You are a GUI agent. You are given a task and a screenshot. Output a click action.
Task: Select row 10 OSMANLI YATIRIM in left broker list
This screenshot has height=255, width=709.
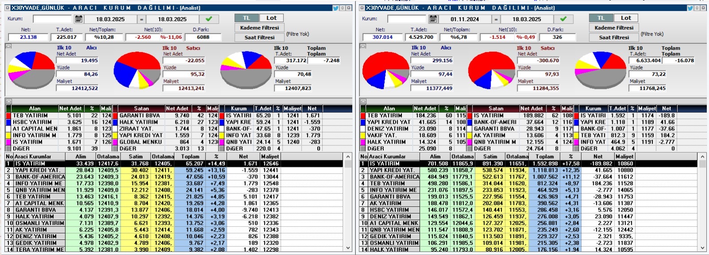click(x=174, y=223)
